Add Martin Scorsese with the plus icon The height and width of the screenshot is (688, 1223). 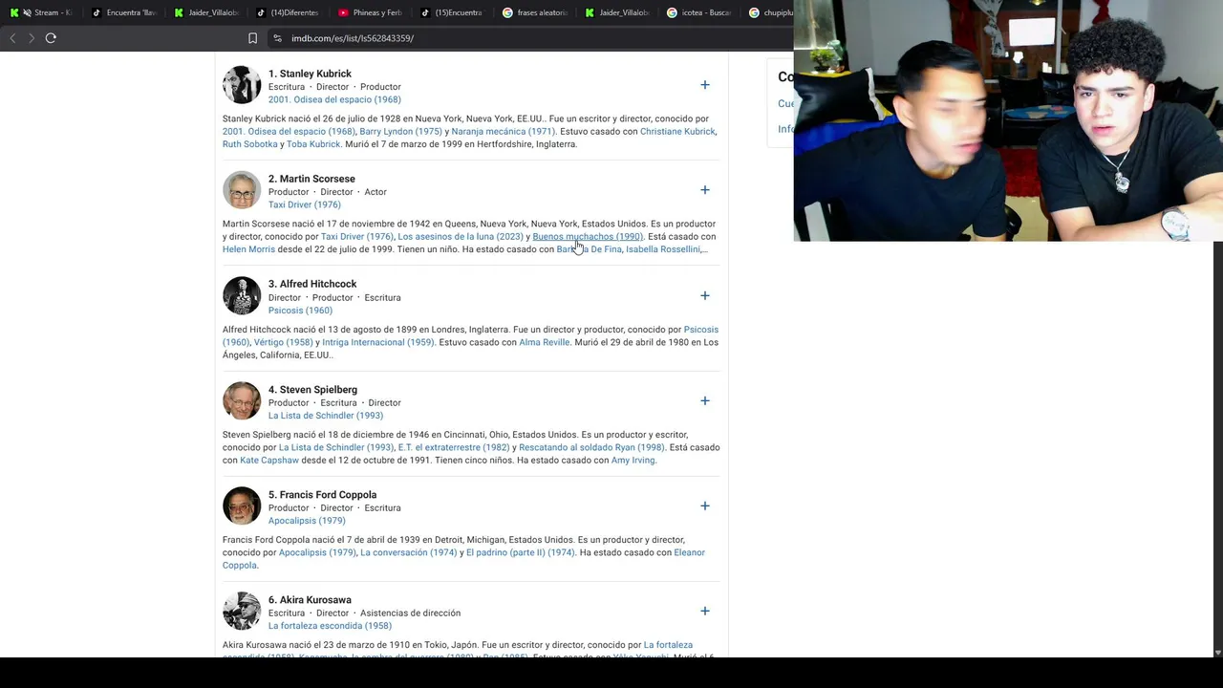[x=705, y=190]
